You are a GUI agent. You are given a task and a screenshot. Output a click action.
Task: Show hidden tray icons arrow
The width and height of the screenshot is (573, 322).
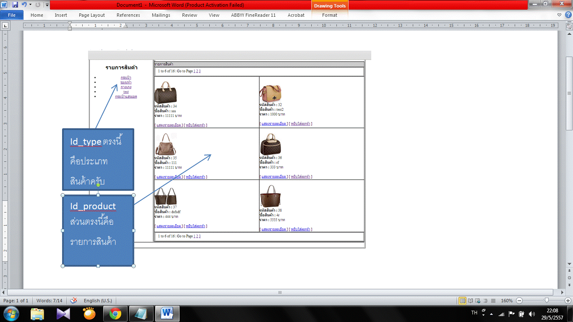tap(491, 314)
